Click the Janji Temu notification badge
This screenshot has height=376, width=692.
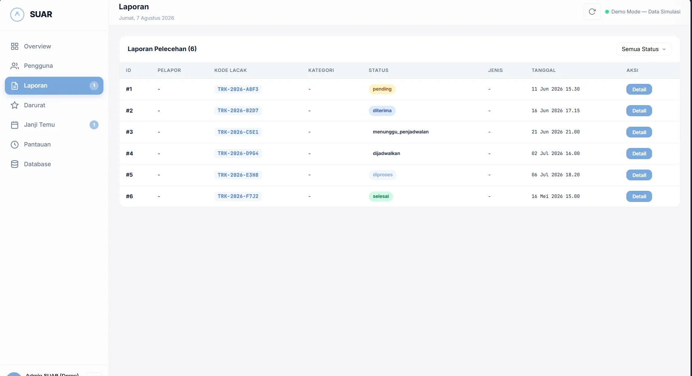click(94, 125)
